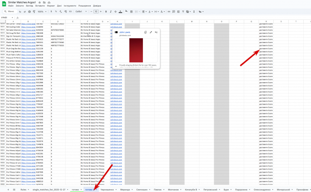The image size is (311, 192).
Task: Edit the John Lewis link with the pencil icon
Action: [151, 32]
